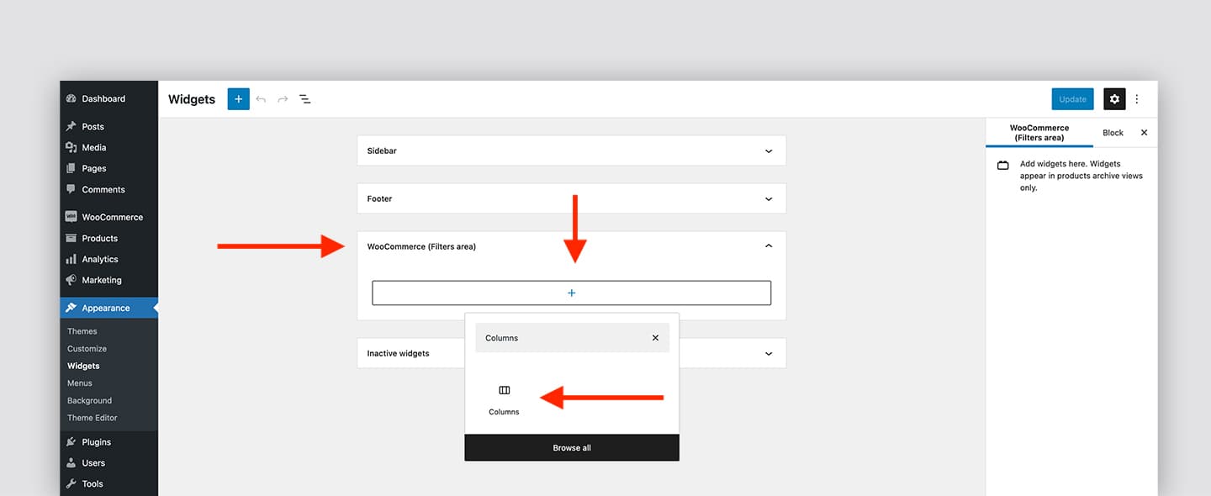The height and width of the screenshot is (496, 1211).
Task: Open the Comments menu label
Action: (103, 189)
